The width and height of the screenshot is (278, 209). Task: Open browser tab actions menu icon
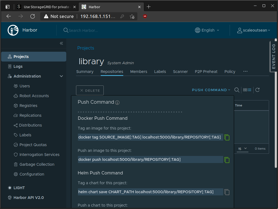8,7
